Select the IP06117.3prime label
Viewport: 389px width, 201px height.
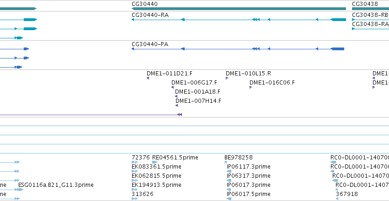tap(249, 167)
